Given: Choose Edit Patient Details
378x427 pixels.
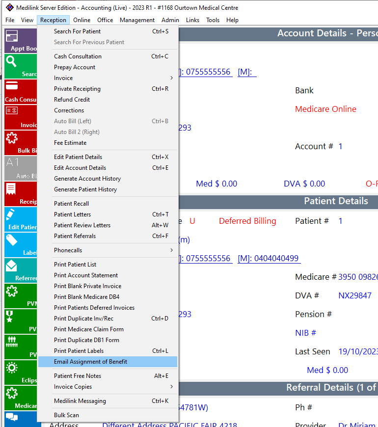Looking at the screenshot, I should click(x=108, y=157).
